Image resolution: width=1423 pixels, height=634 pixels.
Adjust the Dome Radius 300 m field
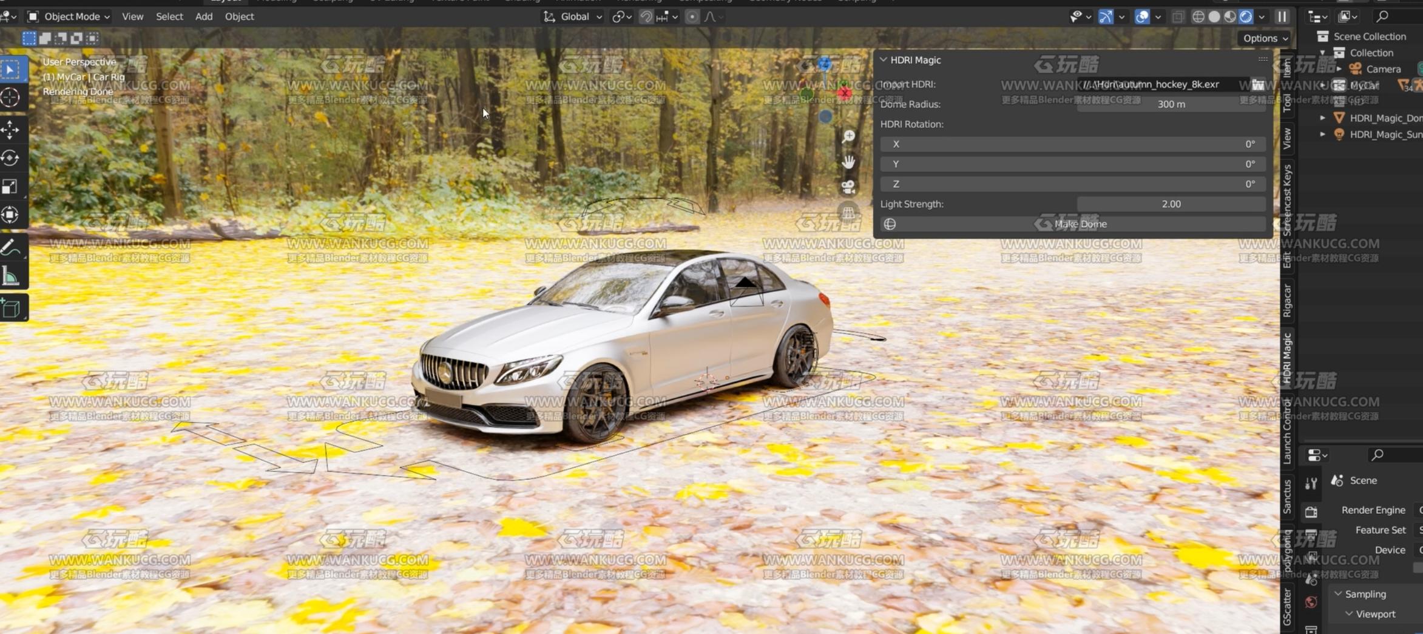click(x=1171, y=104)
